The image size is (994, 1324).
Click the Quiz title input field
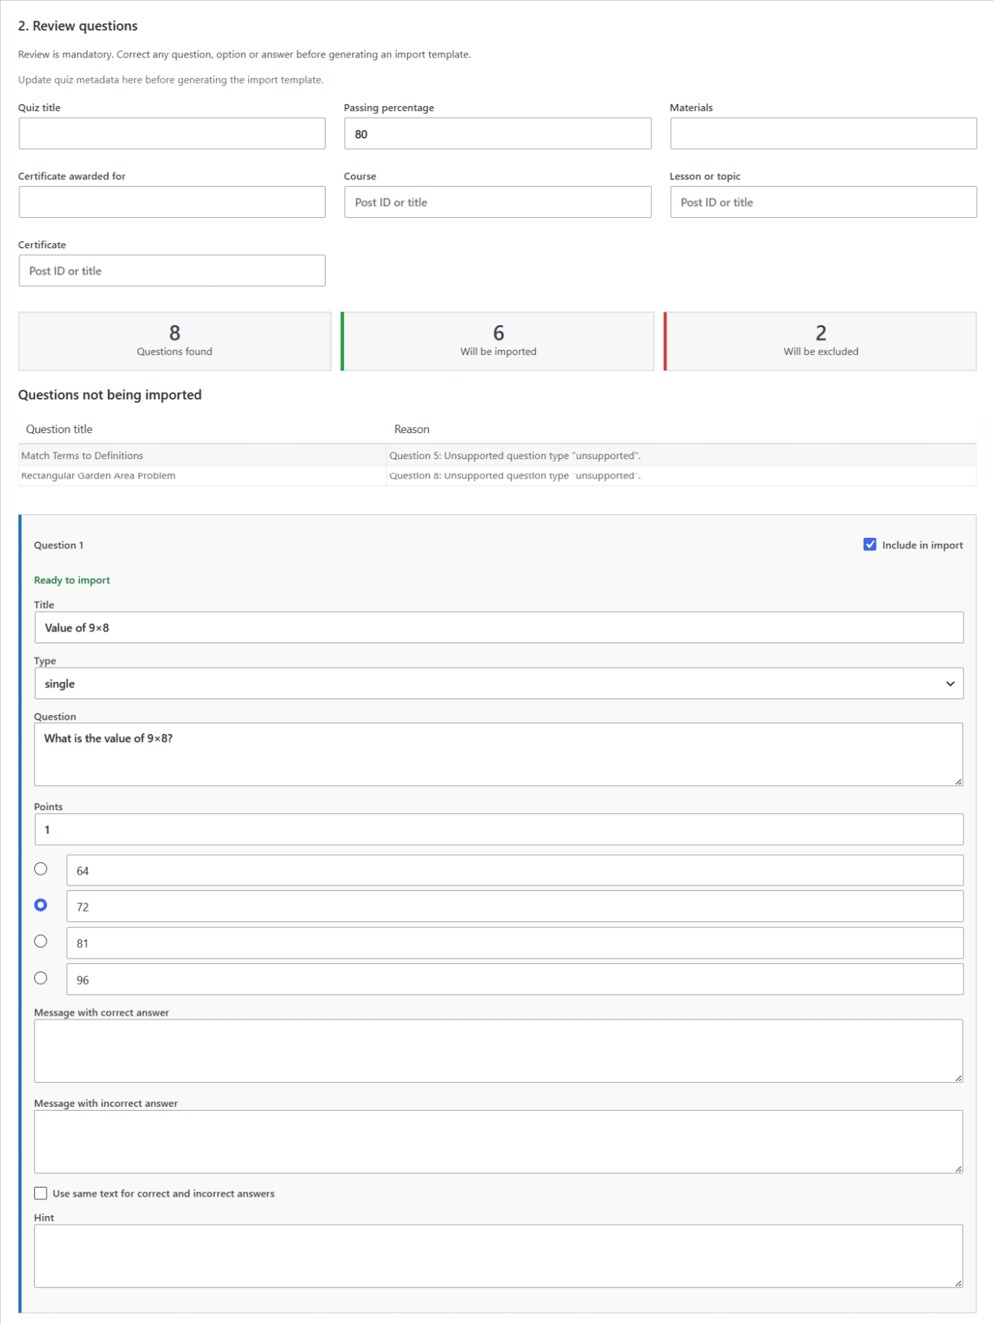point(172,133)
